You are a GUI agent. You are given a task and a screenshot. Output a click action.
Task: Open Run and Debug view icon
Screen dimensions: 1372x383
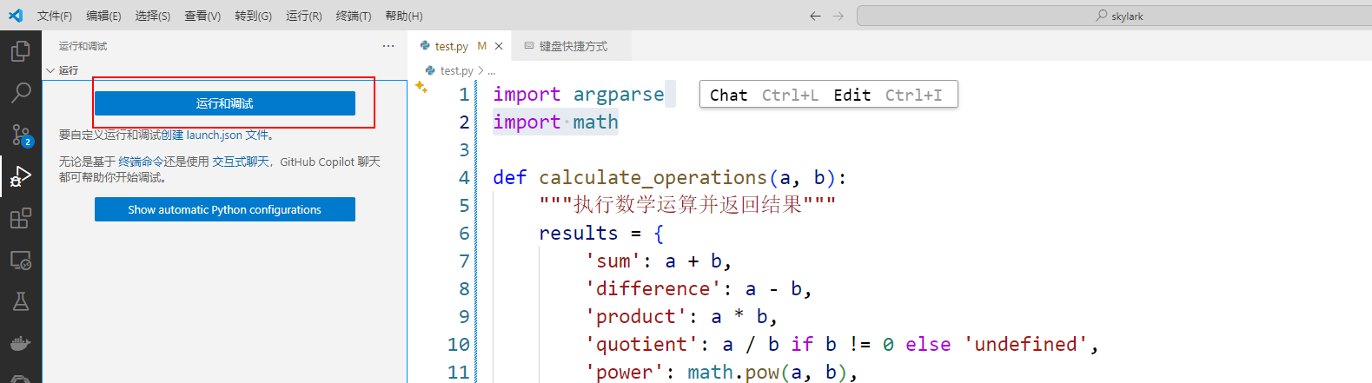pos(20,176)
